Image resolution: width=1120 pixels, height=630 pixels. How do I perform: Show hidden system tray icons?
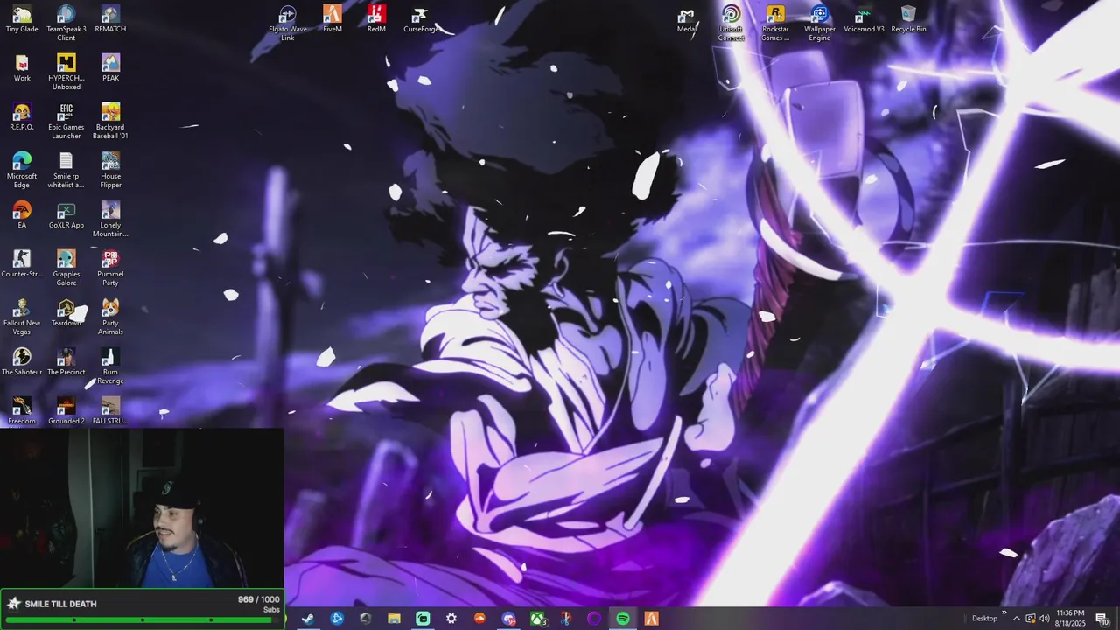coord(1017,619)
